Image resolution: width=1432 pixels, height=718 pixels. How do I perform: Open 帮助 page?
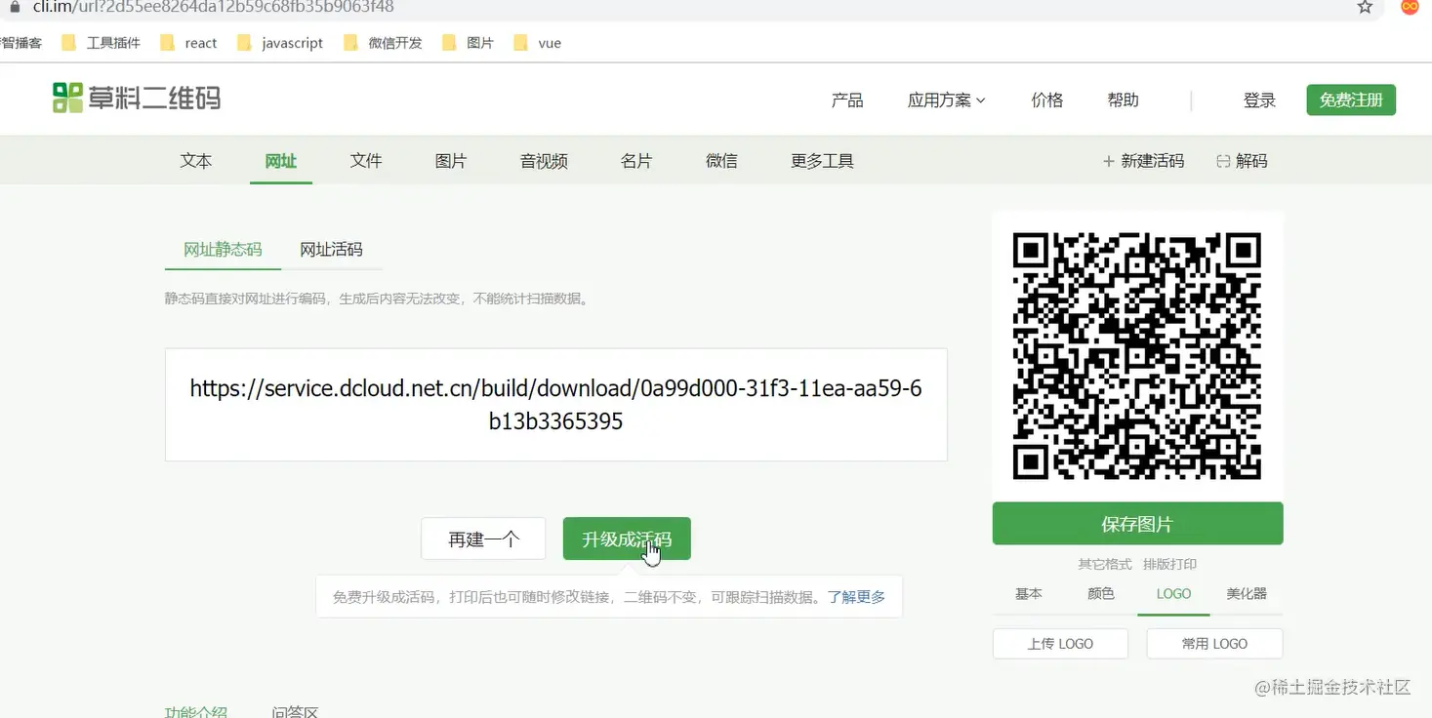[1124, 100]
